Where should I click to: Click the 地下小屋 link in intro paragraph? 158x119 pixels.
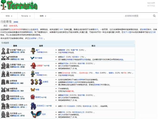[127, 32]
